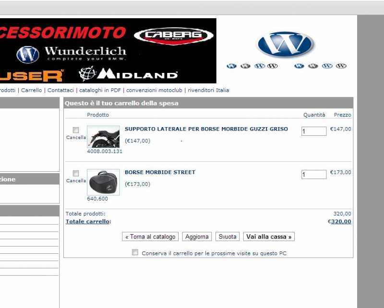The image size is (384, 308).
Task: Tick the Cancella checkbox for Supporto Laterale
Action: click(x=76, y=130)
